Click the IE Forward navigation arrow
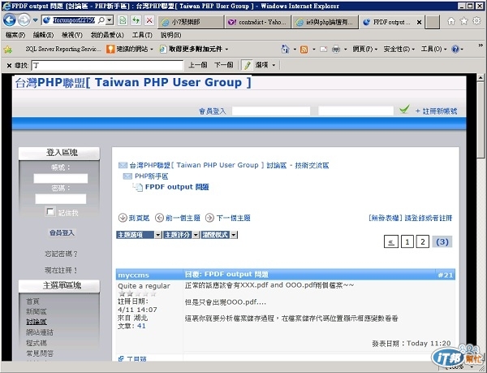This screenshot has width=487, height=373. [24, 20]
